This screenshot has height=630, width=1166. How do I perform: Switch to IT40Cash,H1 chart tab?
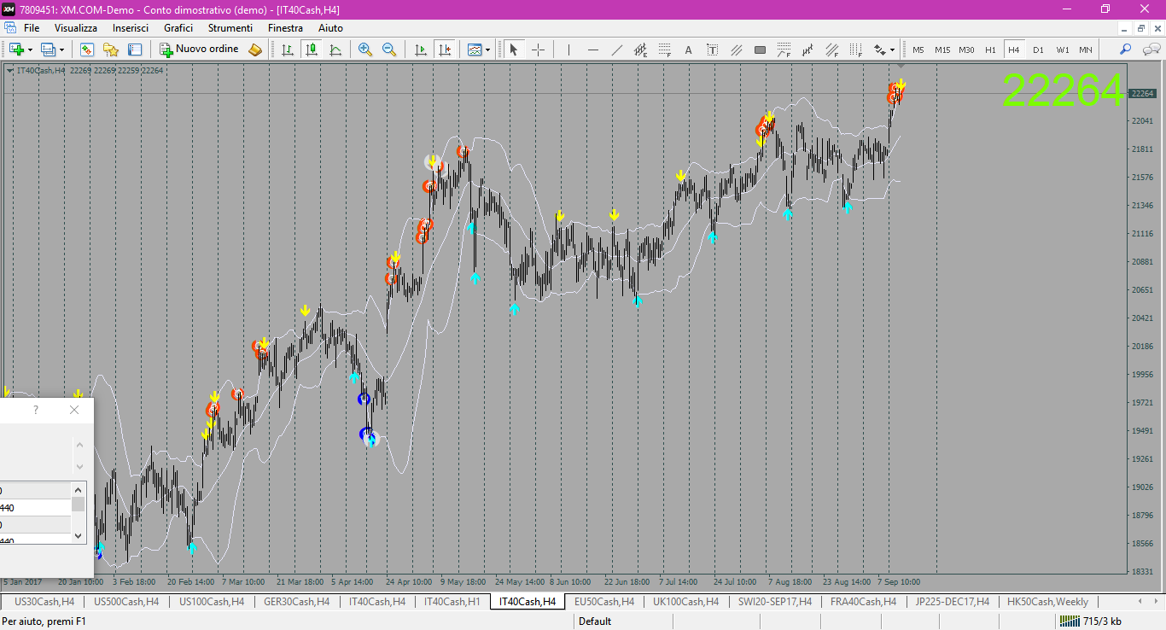(x=452, y=602)
